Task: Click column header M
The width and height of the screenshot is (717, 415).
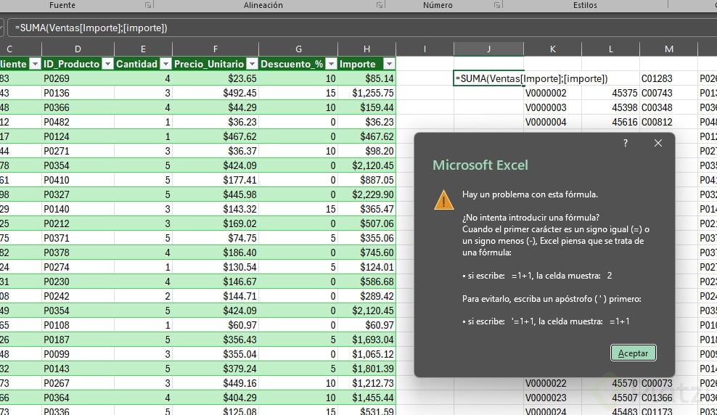Action: [x=668, y=49]
